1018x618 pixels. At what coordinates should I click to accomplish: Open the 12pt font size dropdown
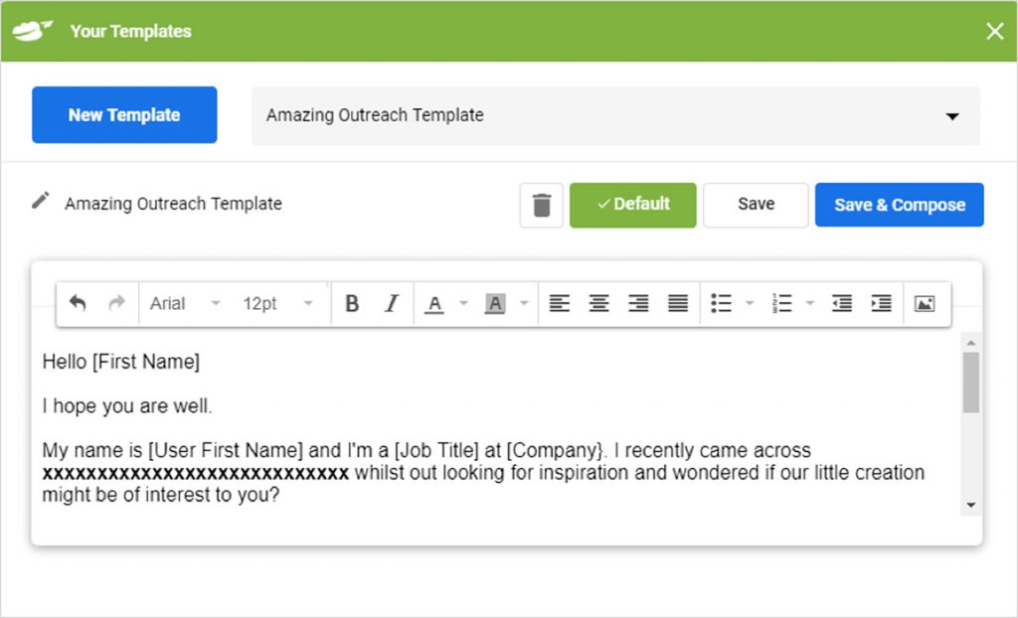click(x=276, y=303)
